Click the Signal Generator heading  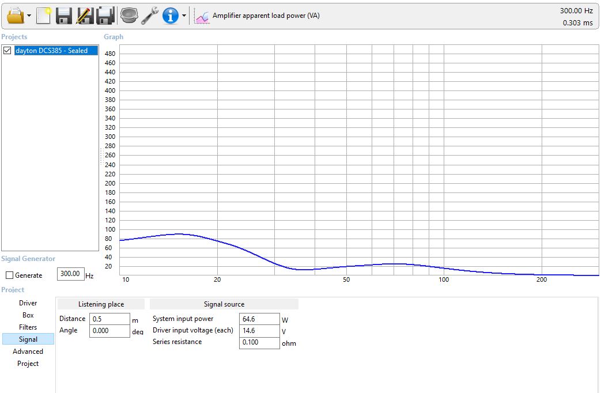coord(28,259)
